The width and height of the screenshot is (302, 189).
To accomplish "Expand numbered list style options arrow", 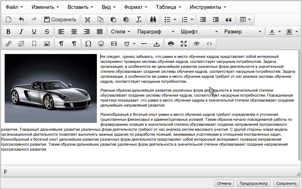I will tap(192, 20).
